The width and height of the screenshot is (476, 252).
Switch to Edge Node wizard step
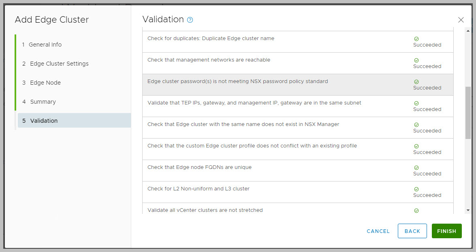[x=45, y=83]
